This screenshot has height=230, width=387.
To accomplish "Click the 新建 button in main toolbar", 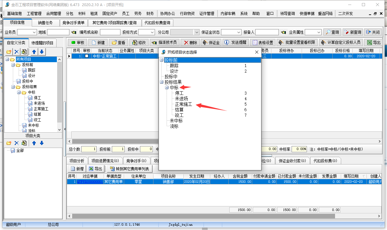I will pyautogui.click(x=98, y=43).
